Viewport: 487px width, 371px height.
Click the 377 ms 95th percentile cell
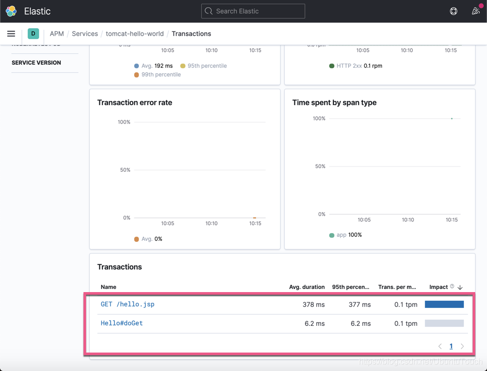pos(359,304)
